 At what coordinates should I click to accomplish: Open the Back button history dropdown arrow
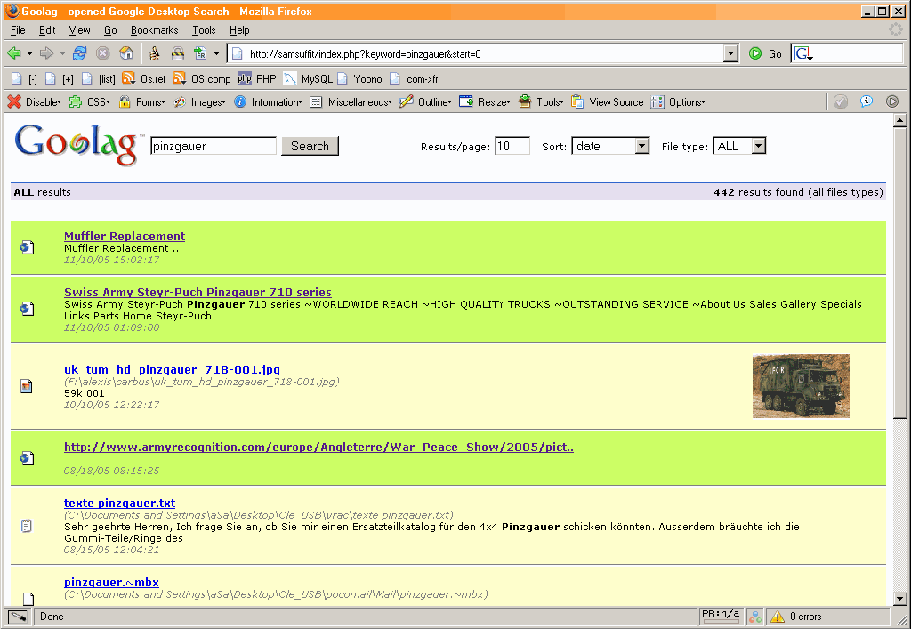(x=29, y=53)
